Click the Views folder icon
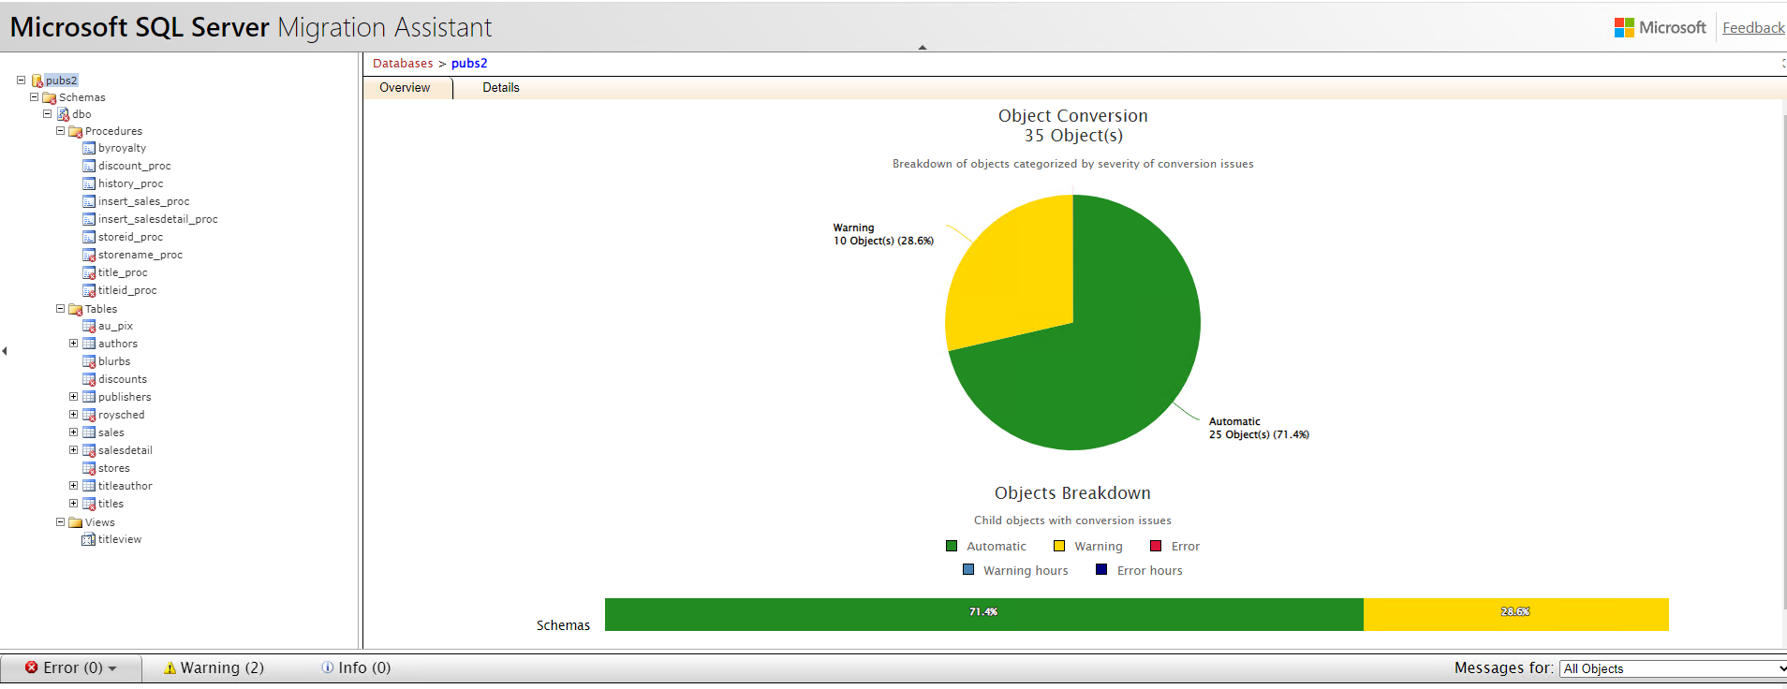 (x=76, y=522)
